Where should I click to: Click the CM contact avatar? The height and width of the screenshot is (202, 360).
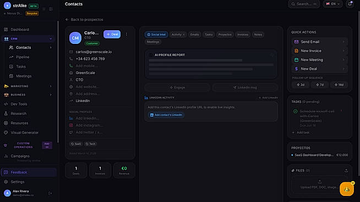tap(75, 38)
